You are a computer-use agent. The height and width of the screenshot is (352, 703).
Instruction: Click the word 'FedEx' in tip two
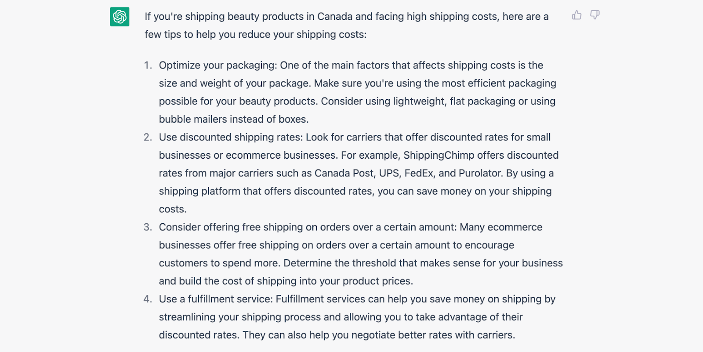point(419,174)
